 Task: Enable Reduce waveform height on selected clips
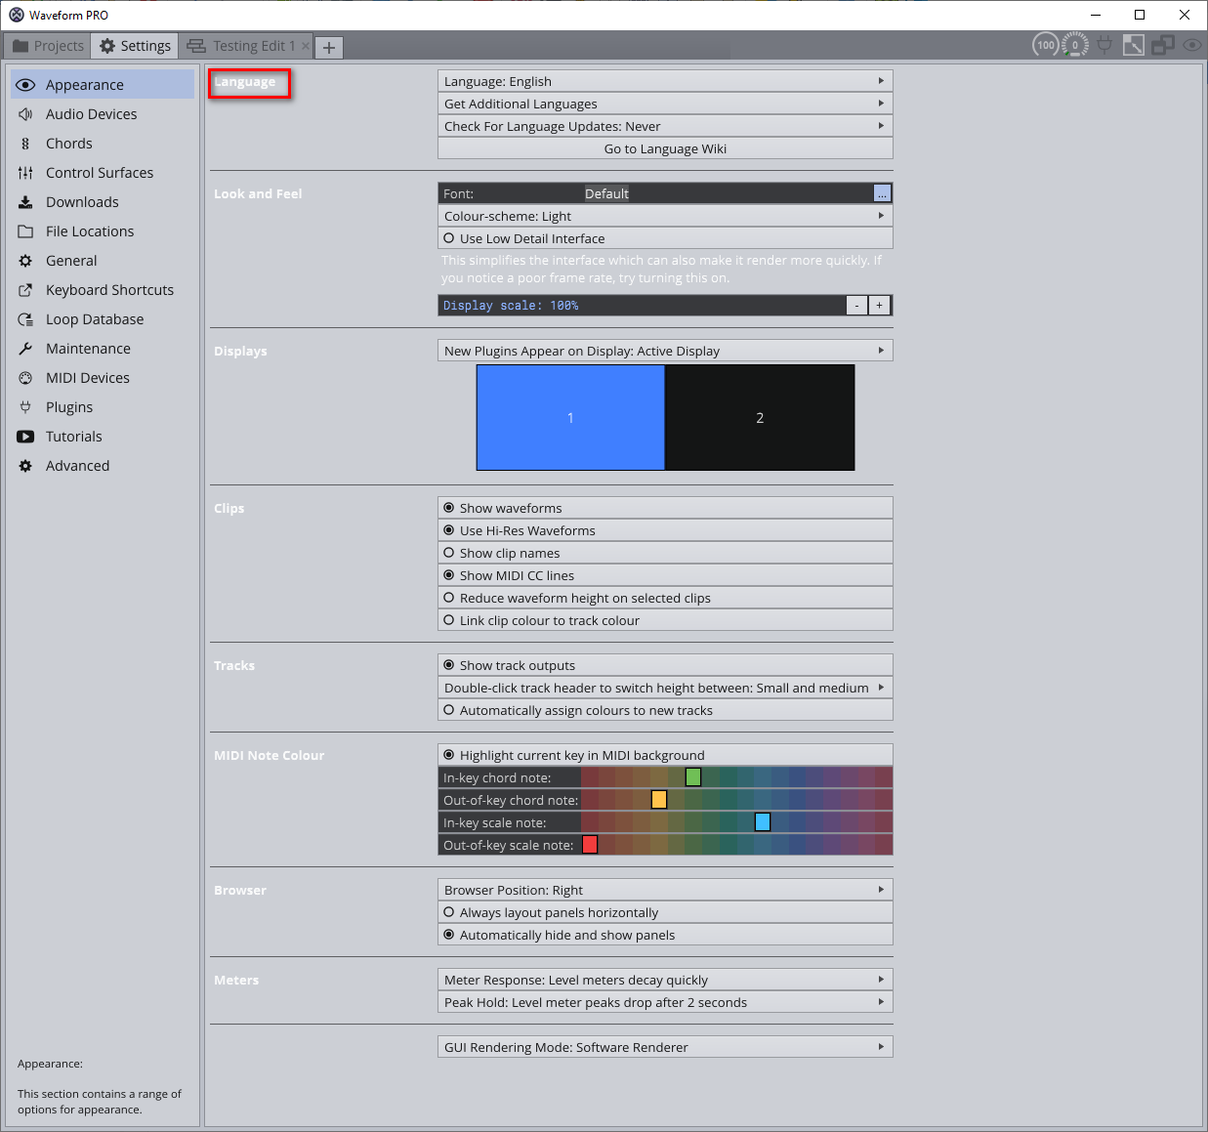point(665,598)
